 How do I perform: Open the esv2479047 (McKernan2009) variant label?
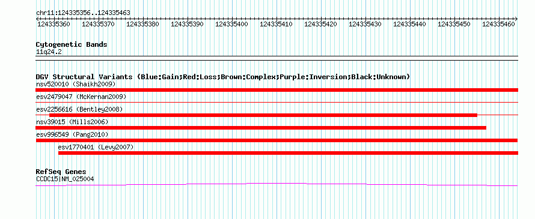pos(81,97)
